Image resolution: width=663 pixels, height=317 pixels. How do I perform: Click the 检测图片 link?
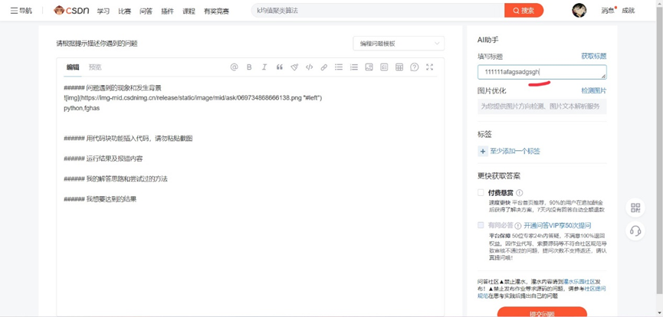point(594,90)
